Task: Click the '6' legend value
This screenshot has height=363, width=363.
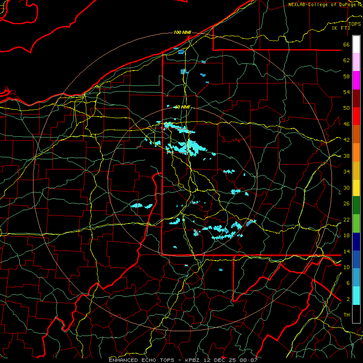Action: [x=348, y=283]
